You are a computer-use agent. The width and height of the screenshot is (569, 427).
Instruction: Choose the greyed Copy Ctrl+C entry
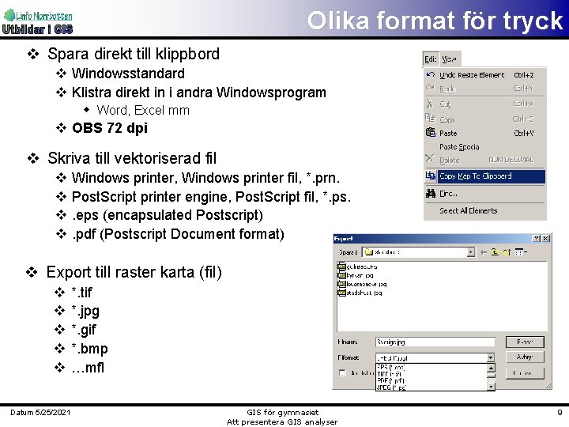[x=484, y=119]
